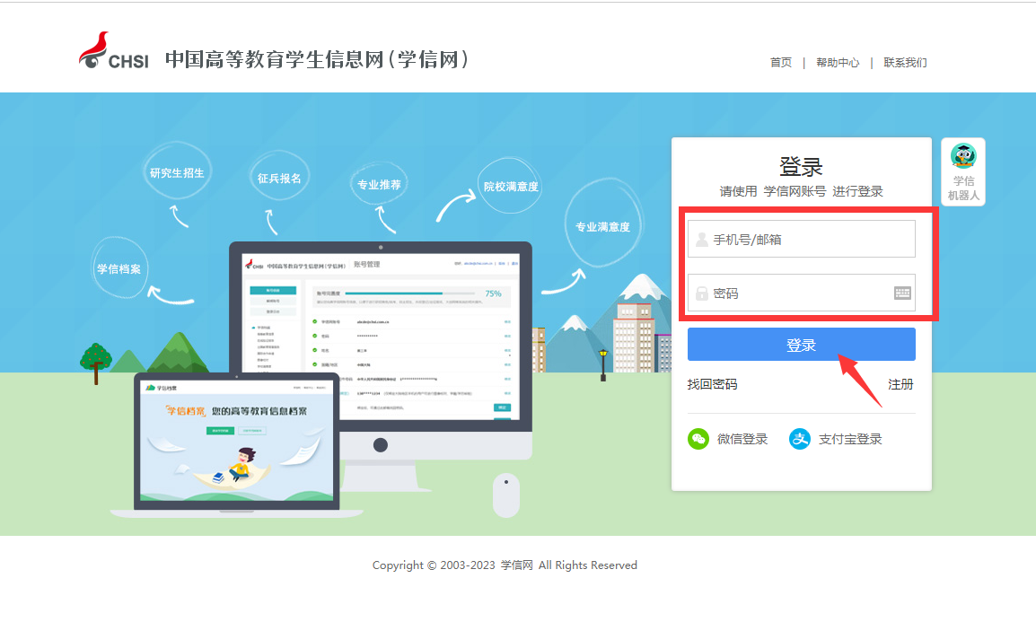Image resolution: width=1036 pixels, height=622 pixels.
Task: Click the 手机号/邮箱 account input field
Action: 802,239
